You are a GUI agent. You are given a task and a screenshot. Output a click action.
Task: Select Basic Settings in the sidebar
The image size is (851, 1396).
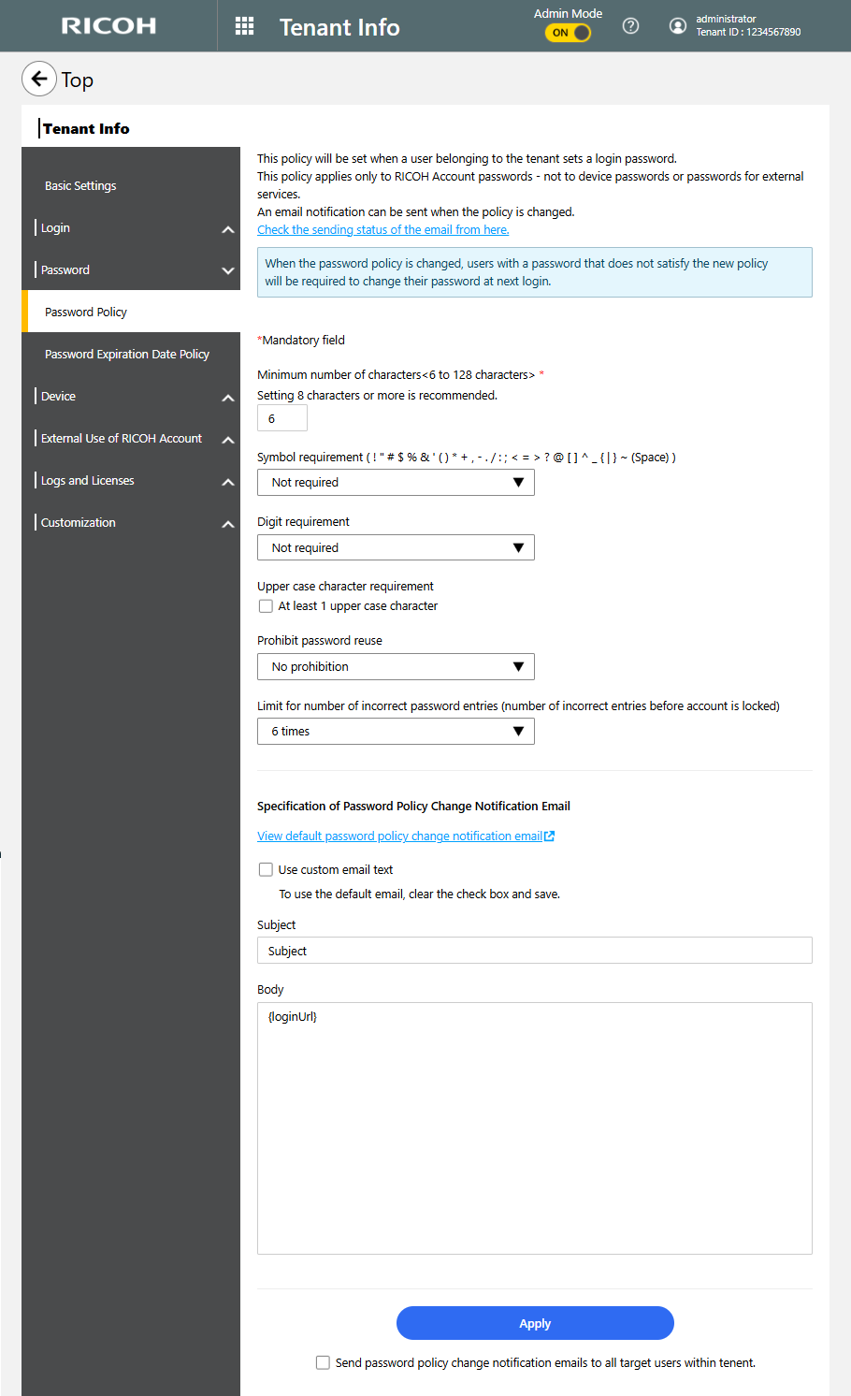click(x=80, y=186)
